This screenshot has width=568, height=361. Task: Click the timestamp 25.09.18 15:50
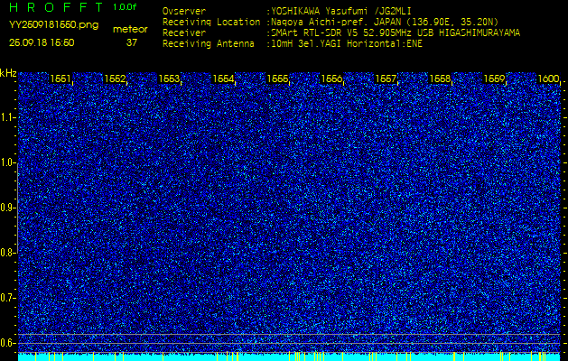coord(42,42)
